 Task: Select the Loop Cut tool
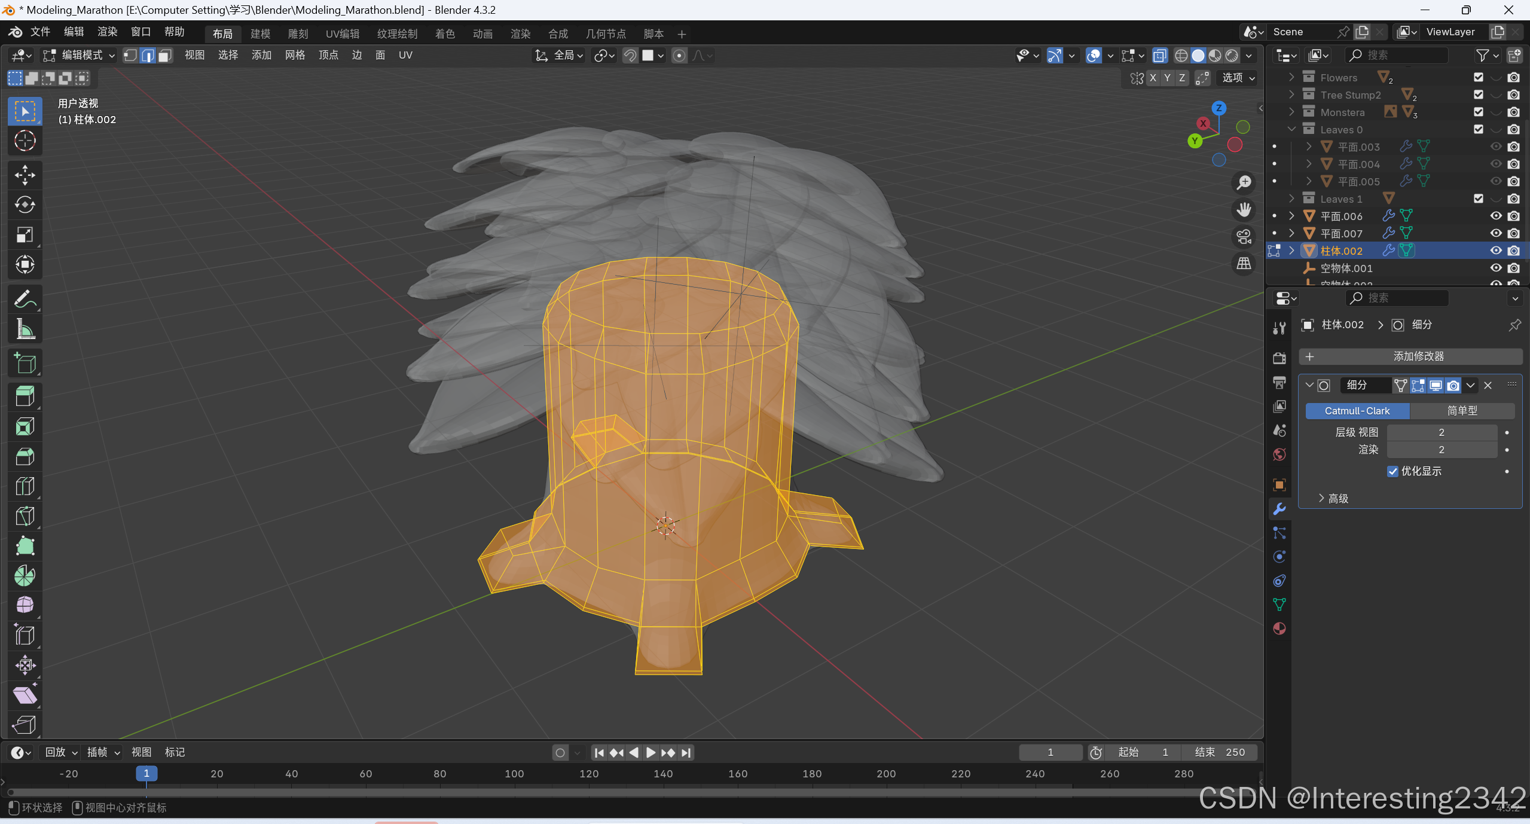(25, 486)
